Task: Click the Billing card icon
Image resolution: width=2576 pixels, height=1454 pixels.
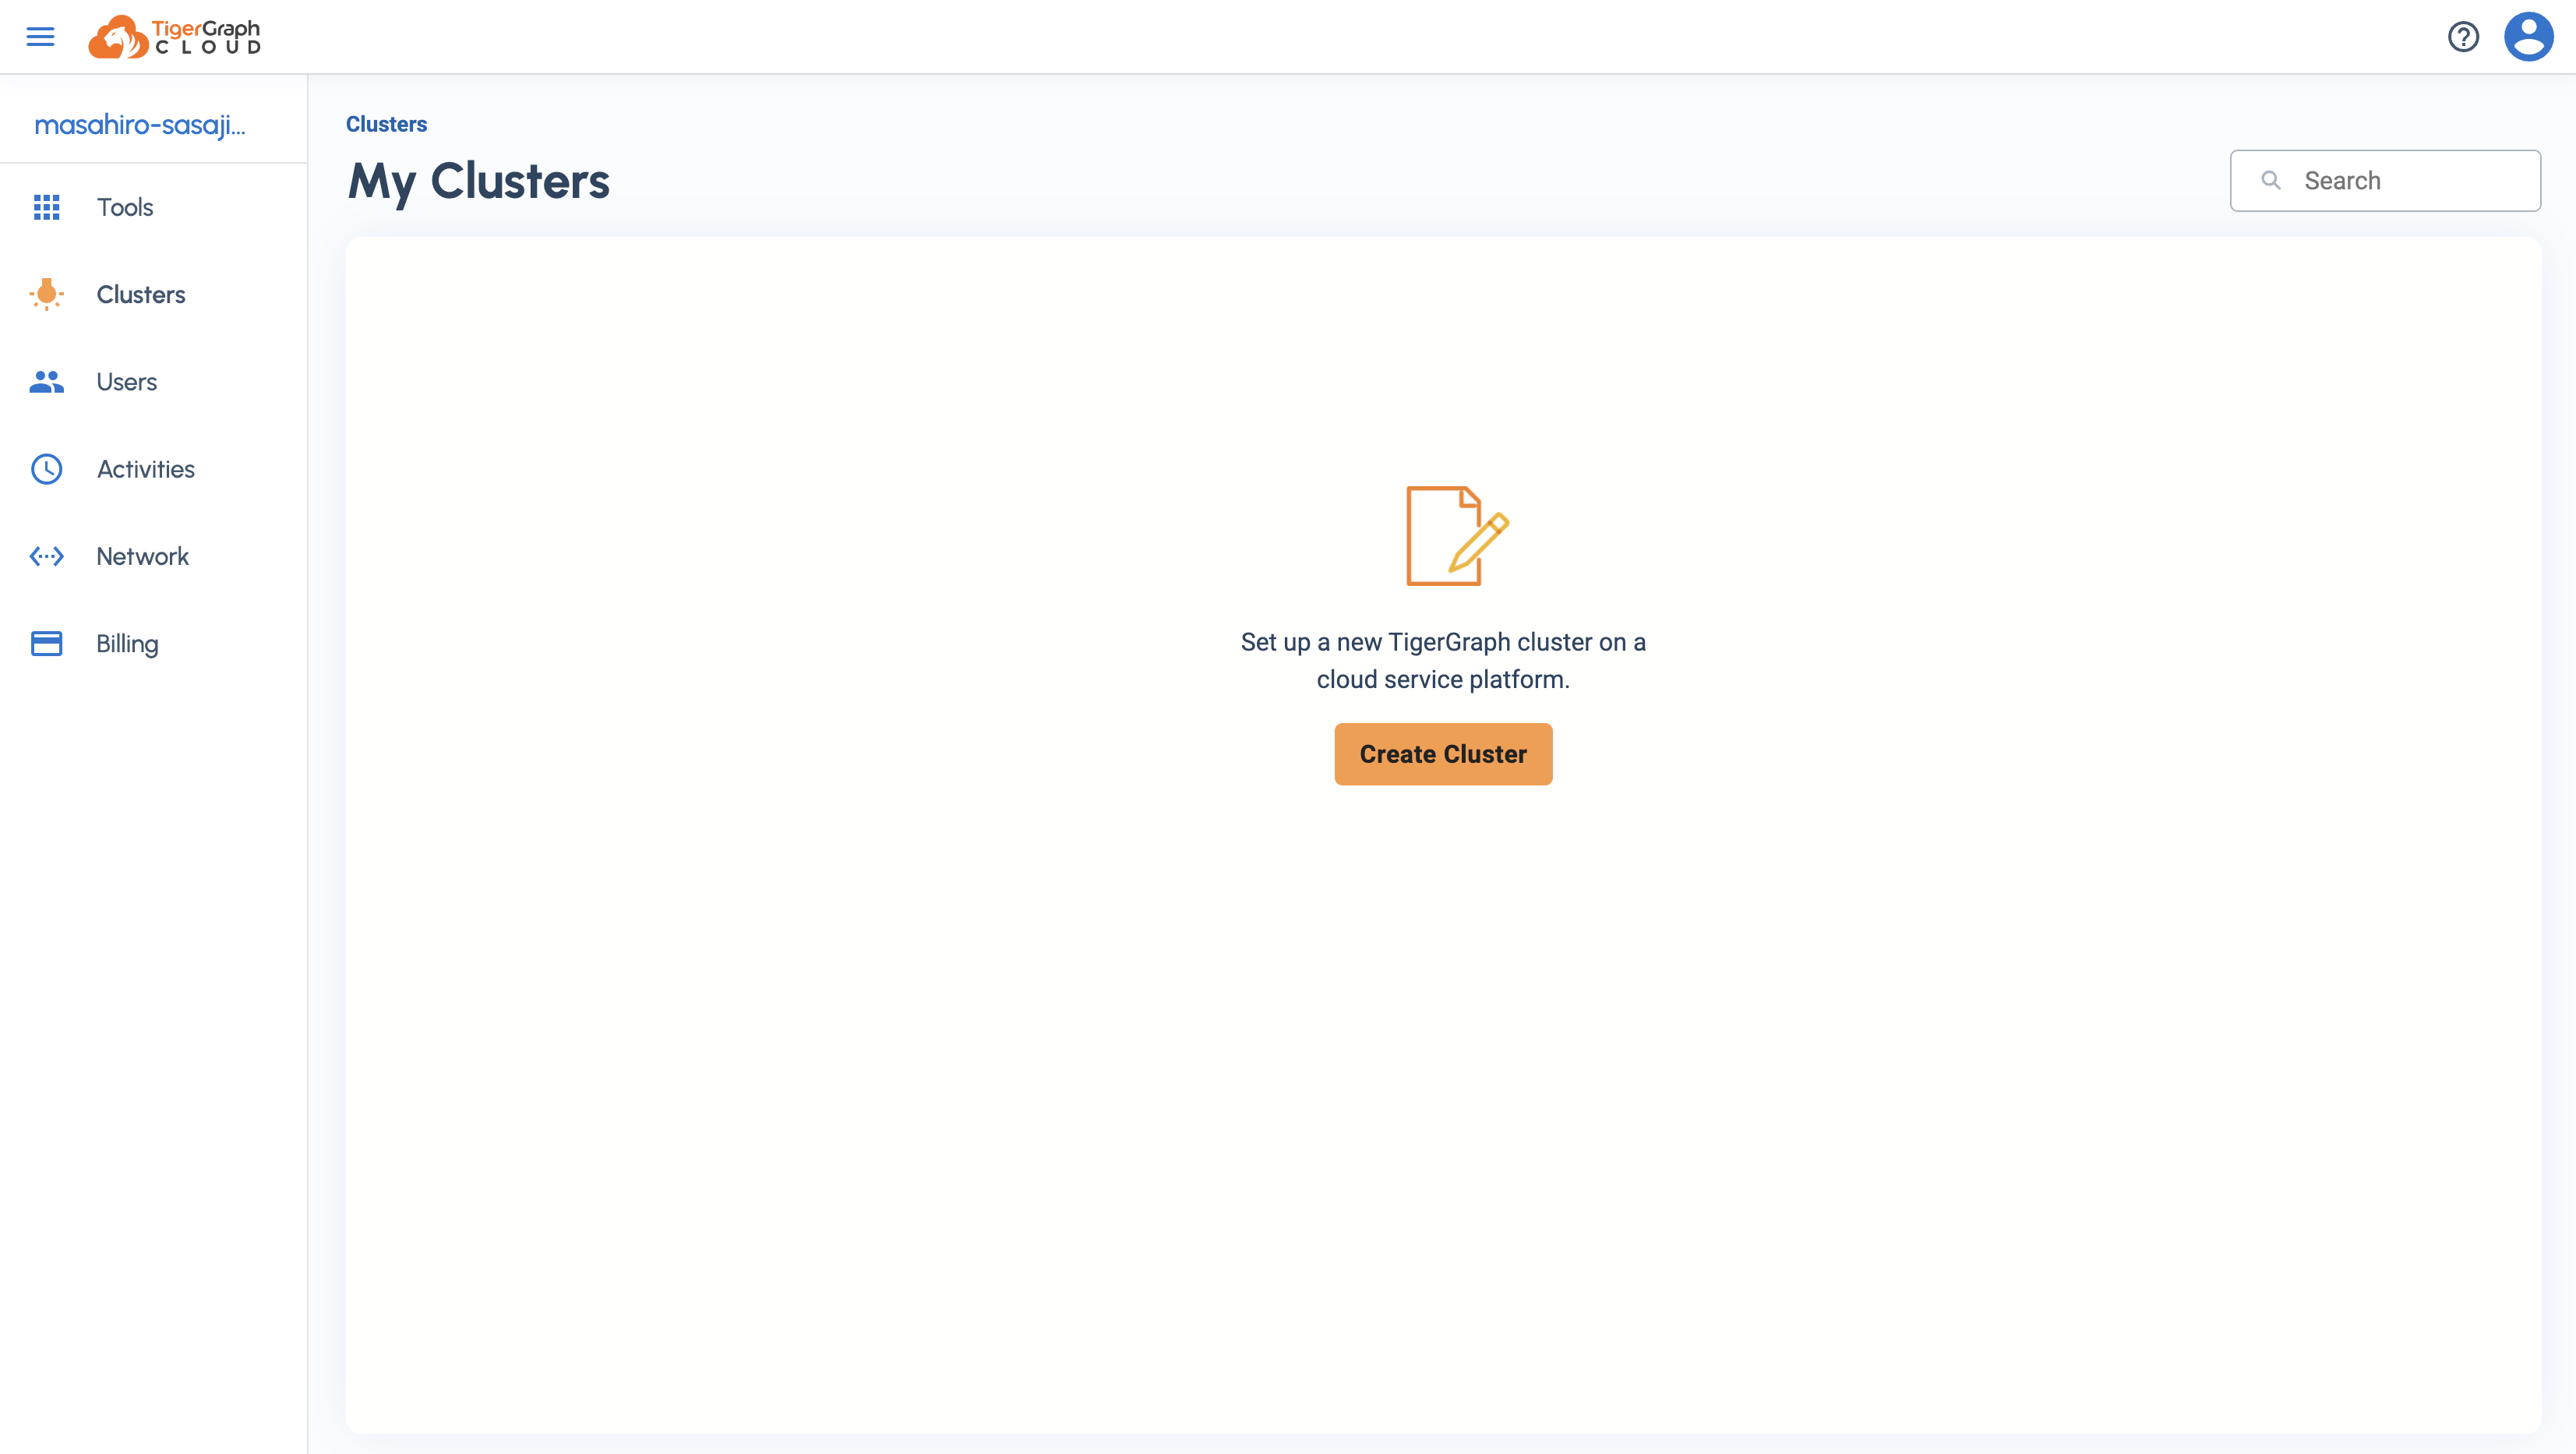Action: click(46, 643)
